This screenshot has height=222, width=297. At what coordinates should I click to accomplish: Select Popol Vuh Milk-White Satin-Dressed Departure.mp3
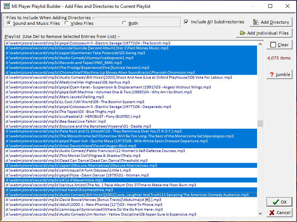click(131, 141)
